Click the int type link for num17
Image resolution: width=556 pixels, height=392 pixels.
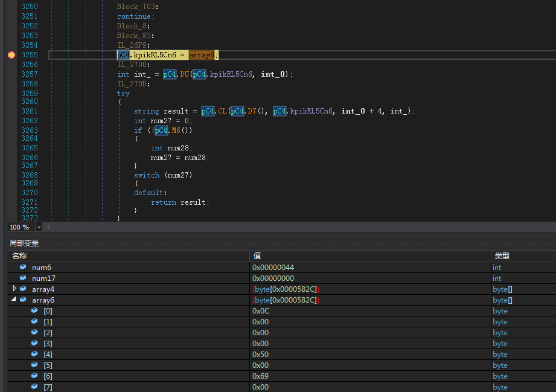(x=497, y=278)
